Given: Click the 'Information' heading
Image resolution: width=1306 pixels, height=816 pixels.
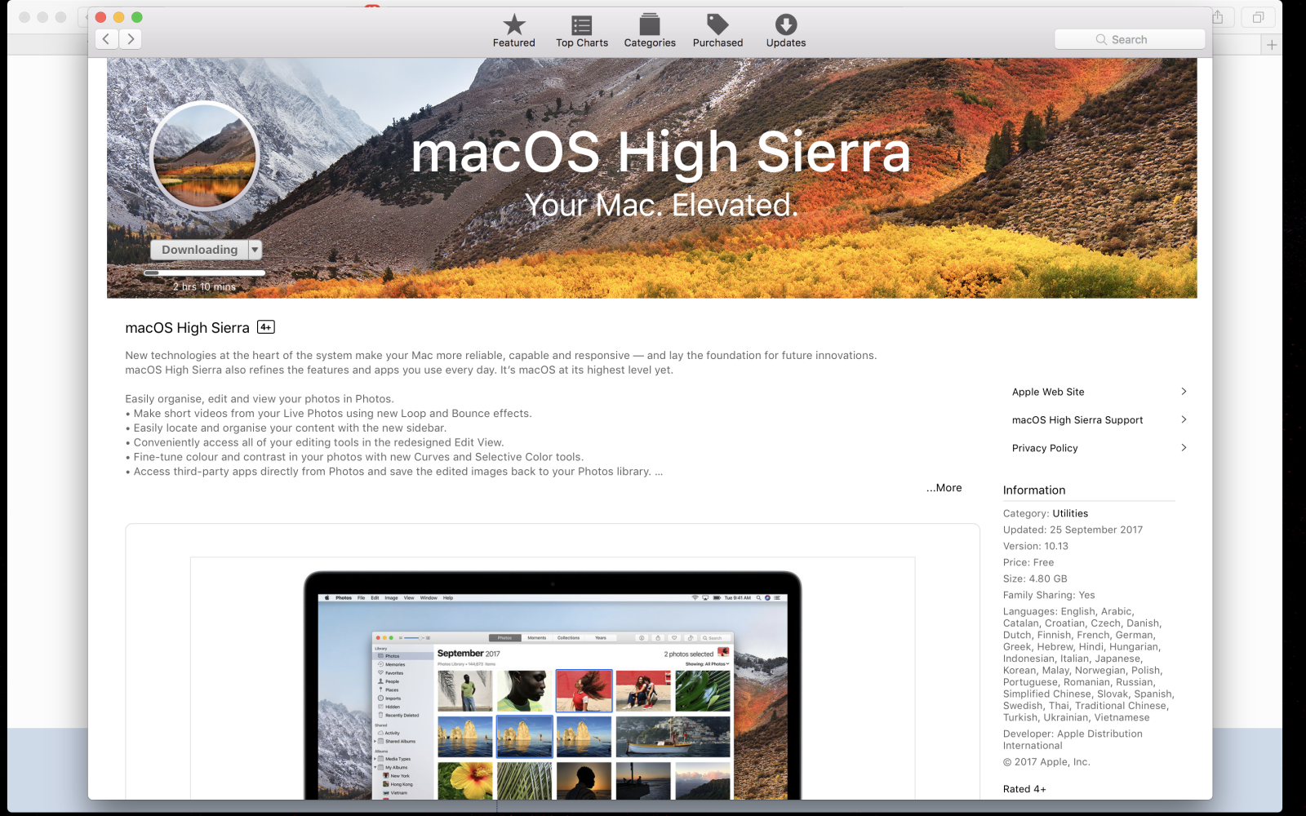Looking at the screenshot, I should point(1034,490).
